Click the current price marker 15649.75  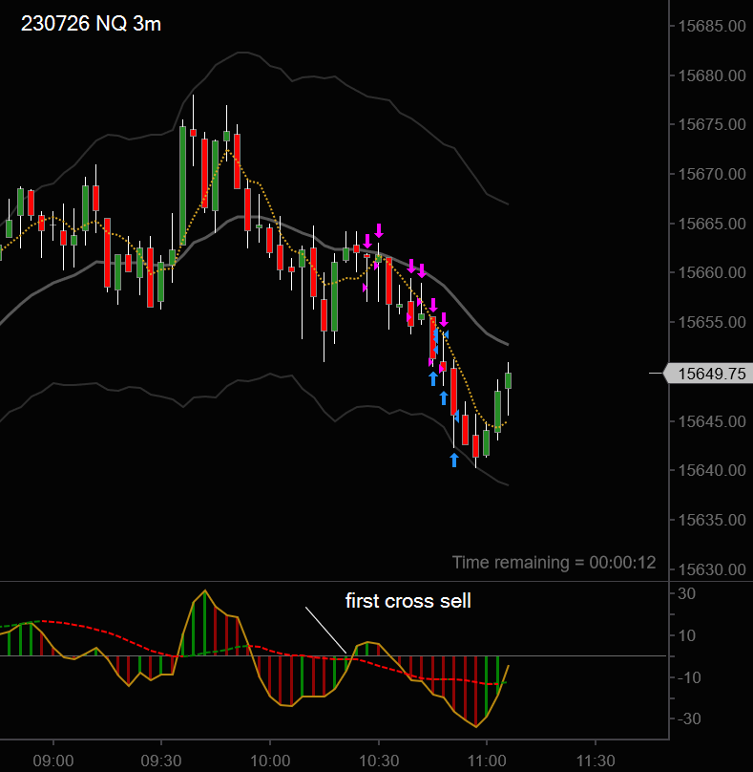tap(708, 374)
